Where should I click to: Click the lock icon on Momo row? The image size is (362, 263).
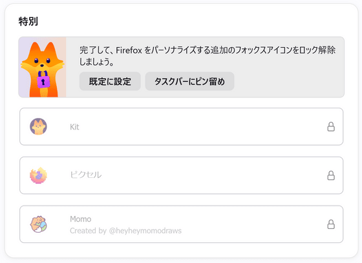coord(331,224)
